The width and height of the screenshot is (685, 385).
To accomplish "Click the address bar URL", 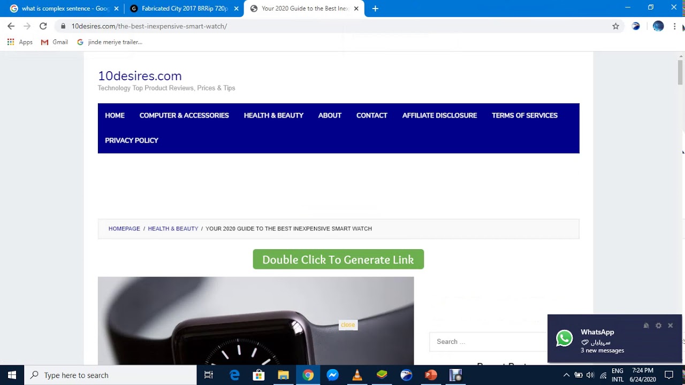I will point(149,26).
